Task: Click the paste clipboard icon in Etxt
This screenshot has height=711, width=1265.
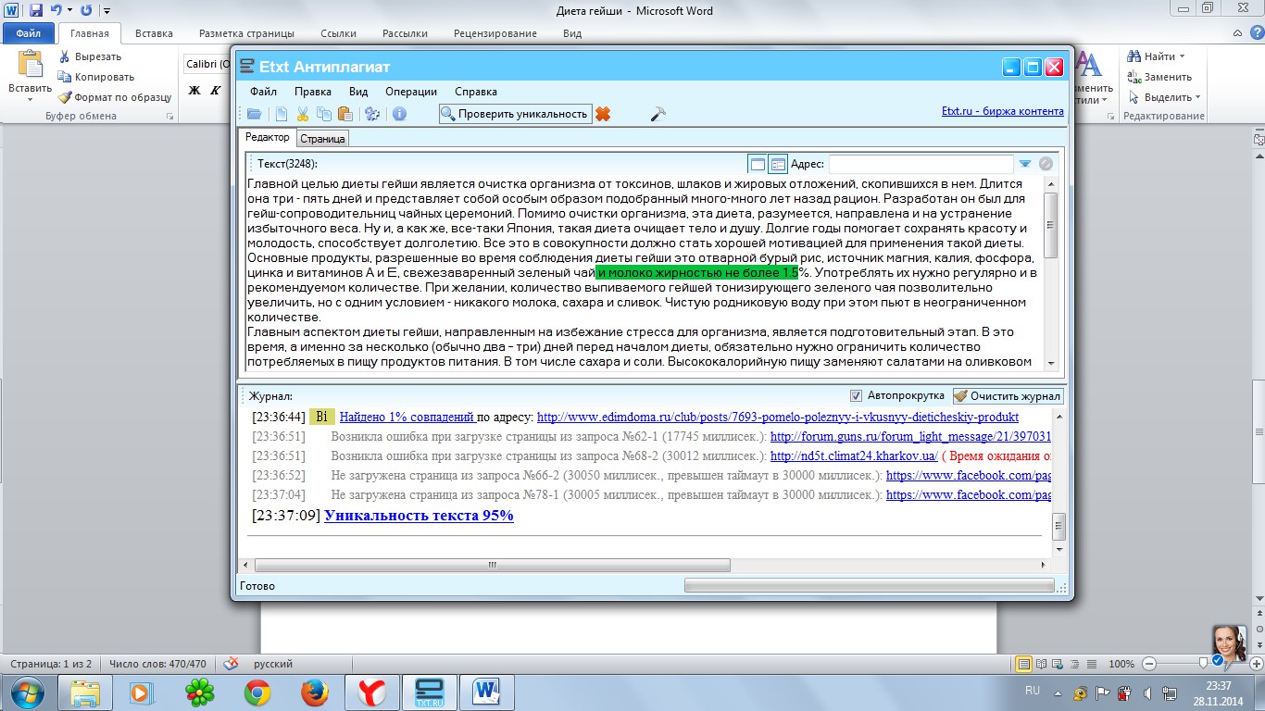Action: point(344,114)
